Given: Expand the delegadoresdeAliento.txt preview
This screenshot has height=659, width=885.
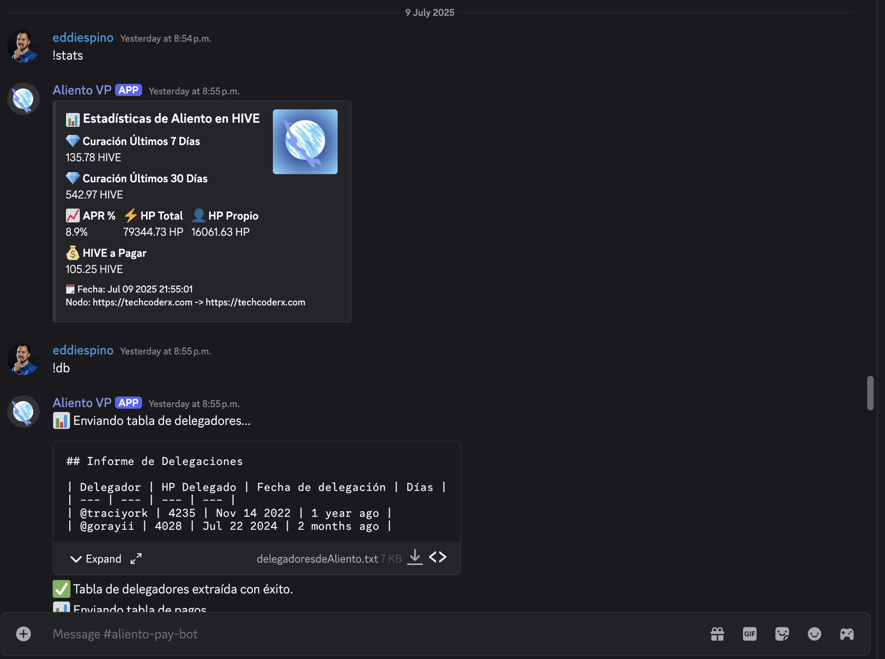Looking at the screenshot, I should point(96,559).
